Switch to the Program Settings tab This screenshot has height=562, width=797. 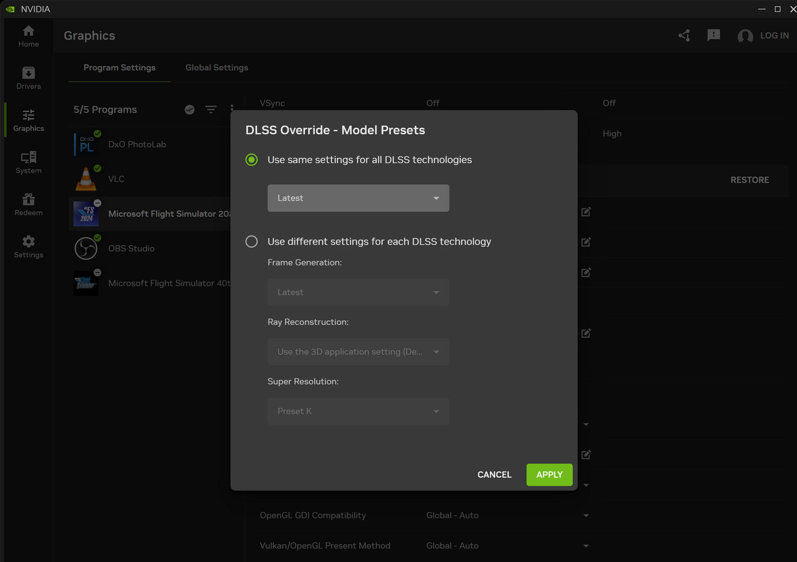tap(120, 68)
